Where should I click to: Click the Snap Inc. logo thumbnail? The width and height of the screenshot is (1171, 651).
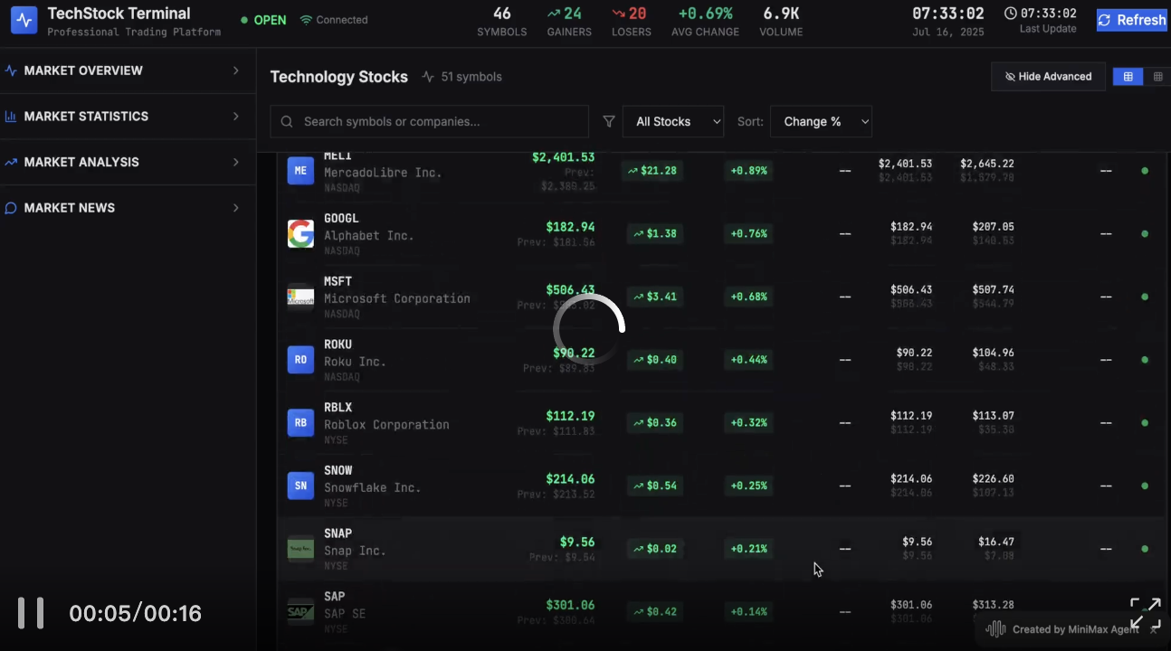300,549
